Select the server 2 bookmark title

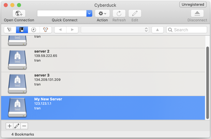pyautogui.click(x=42, y=51)
